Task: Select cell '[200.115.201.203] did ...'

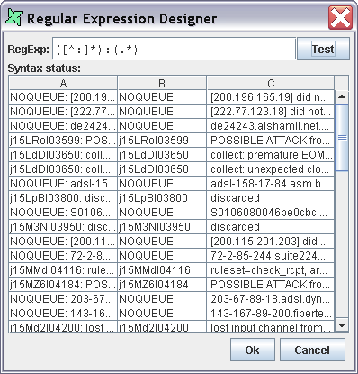Action: 271,242
